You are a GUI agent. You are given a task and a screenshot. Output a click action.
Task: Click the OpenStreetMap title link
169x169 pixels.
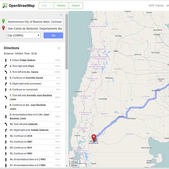pyautogui.click(x=22, y=6)
